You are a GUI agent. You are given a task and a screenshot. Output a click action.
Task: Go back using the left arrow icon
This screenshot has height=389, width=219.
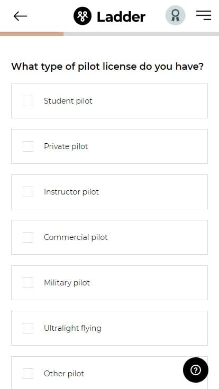20,16
